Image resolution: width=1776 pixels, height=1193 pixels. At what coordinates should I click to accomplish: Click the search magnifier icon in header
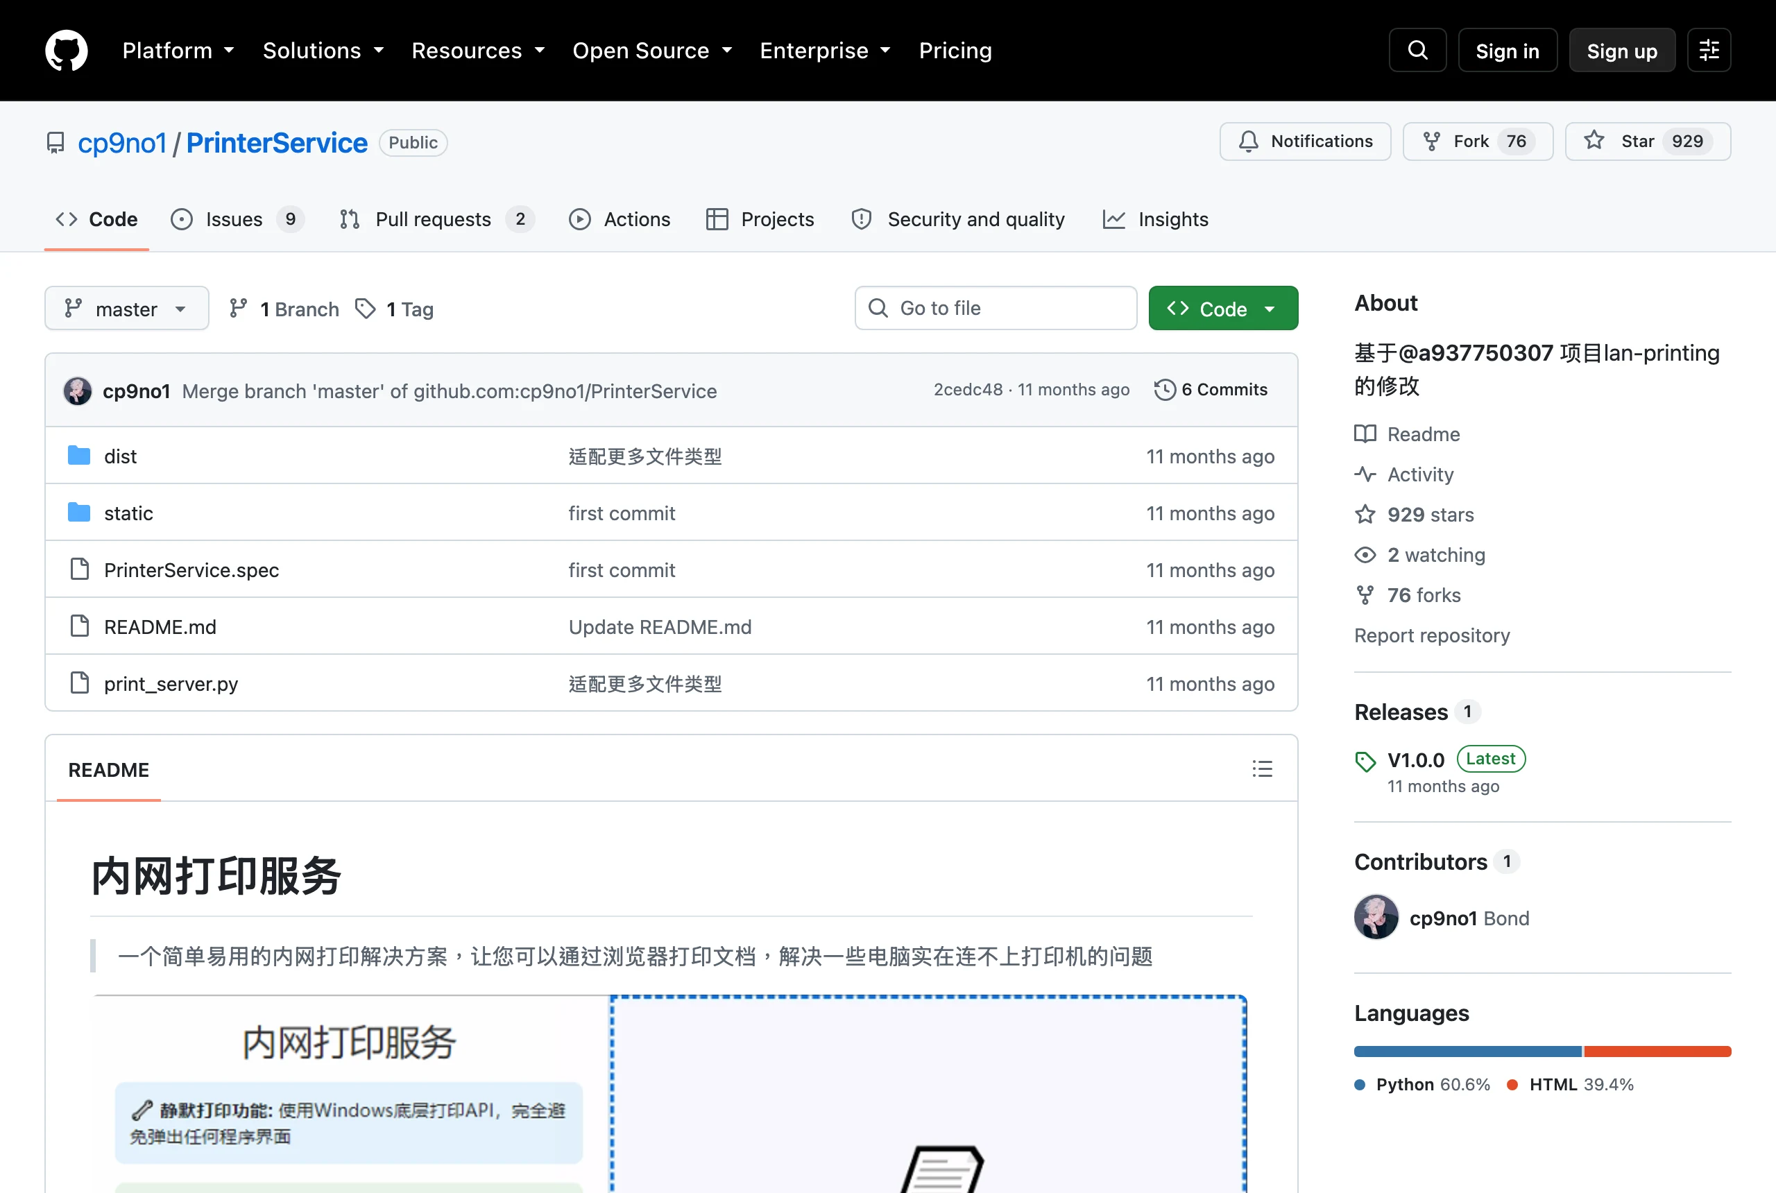[x=1417, y=50]
